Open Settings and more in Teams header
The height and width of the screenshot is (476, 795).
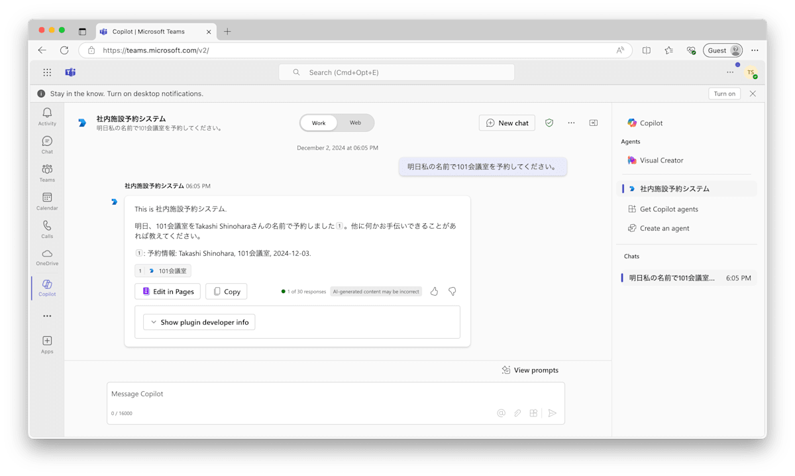click(730, 72)
